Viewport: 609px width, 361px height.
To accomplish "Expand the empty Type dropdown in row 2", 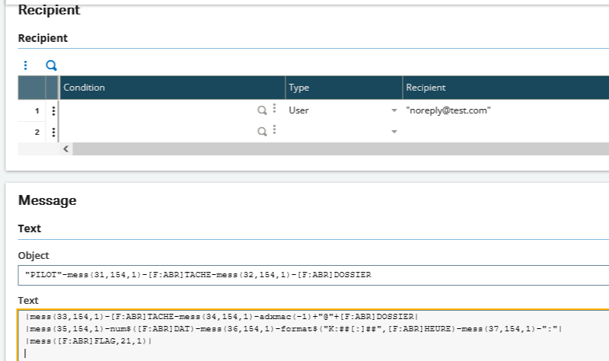I will coord(394,133).
